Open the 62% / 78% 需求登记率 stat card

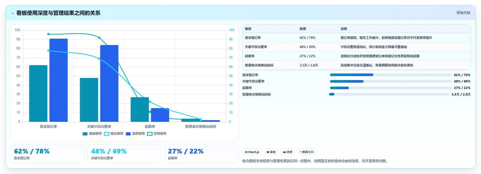(47, 154)
